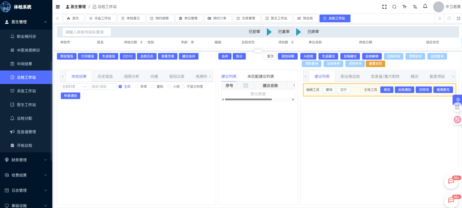
Task: Click the 重置状态 orange button
Action: click(375, 64)
